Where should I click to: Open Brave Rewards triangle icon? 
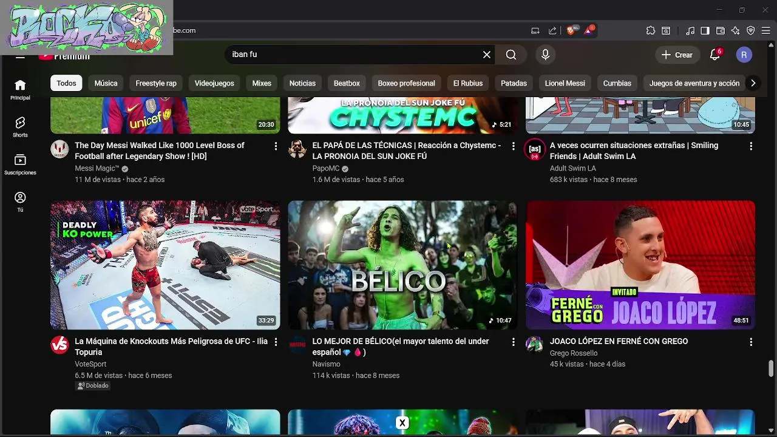[588, 30]
